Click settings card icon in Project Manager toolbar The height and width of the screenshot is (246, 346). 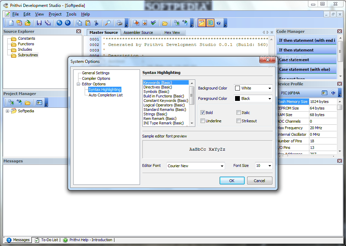[x=39, y=103]
